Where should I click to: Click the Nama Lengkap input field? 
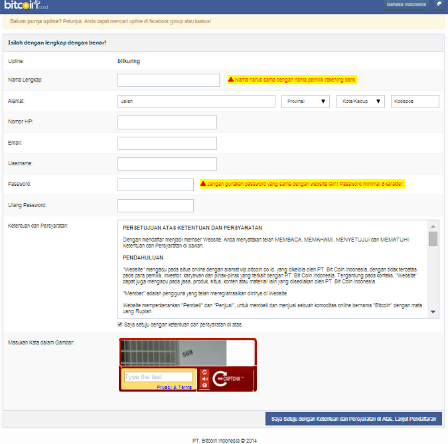coord(169,80)
